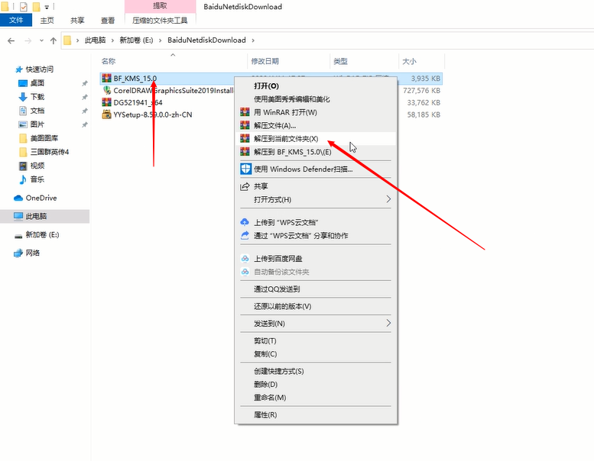
Task: Unpin 图片 from quick access pin
Action: tap(85, 124)
